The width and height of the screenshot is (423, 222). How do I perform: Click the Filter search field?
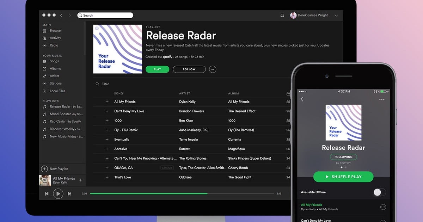pyautogui.click(x=105, y=84)
